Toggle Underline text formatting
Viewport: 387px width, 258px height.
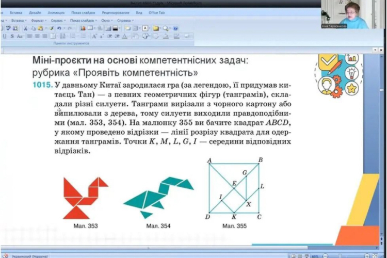pyautogui.click(x=5, y=36)
